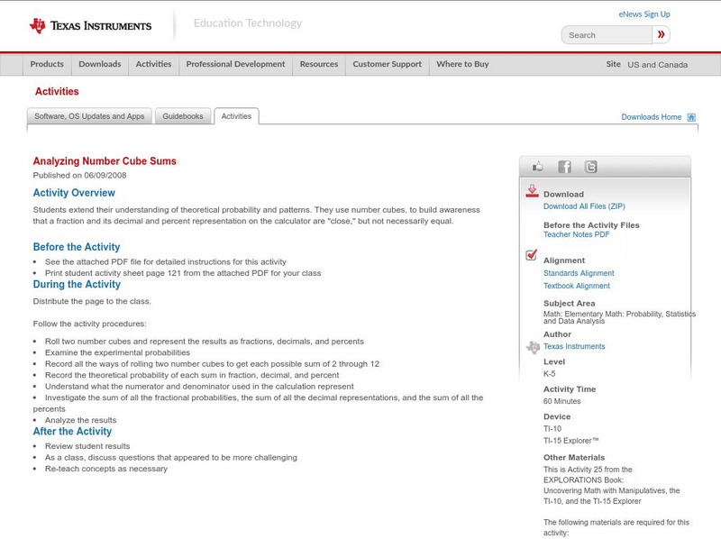Click into the Search input field
721x539 pixels.
click(607, 35)
